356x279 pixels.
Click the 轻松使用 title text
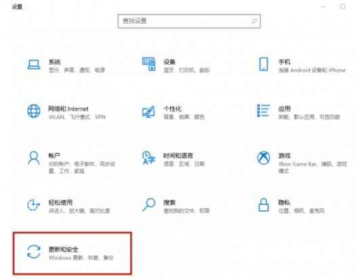(60, 202)
